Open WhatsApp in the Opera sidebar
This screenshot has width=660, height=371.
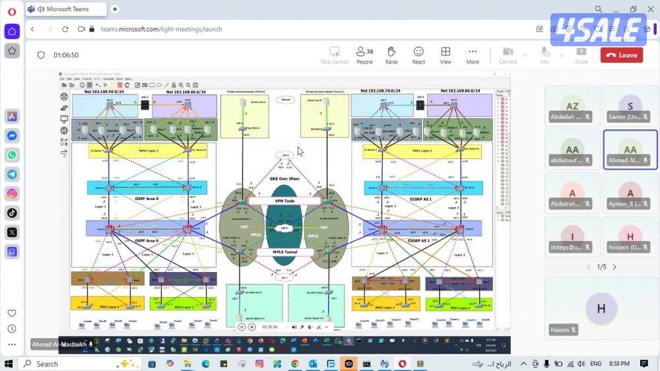point(12,155)
